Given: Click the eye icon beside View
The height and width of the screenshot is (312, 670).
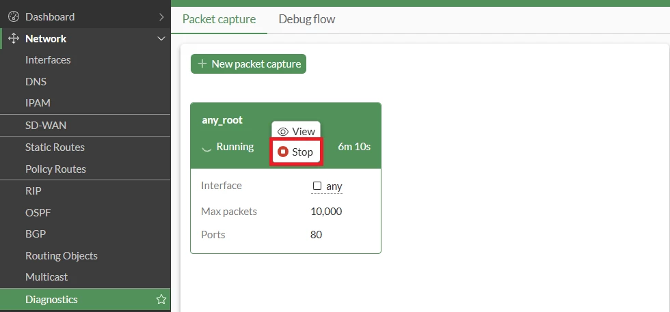Looking at the screenshot, I should 283,132.
